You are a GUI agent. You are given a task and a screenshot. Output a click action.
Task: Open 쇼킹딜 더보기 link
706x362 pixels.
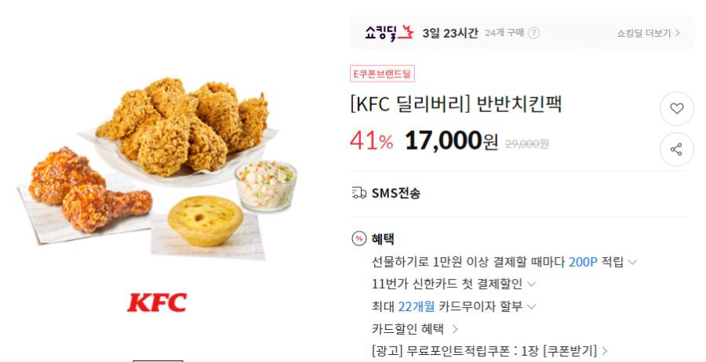649,33
